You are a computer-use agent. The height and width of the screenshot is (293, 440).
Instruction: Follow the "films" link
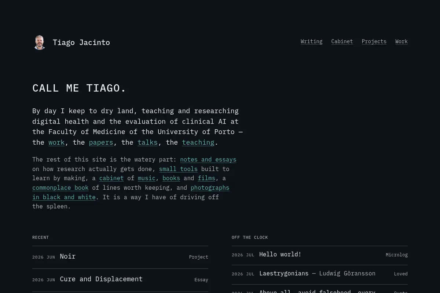[206, 178]
